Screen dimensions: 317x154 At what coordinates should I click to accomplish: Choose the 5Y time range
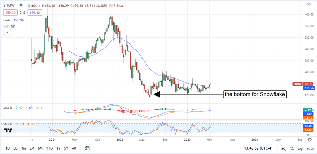pyautogui.click(x=66, y=148)
